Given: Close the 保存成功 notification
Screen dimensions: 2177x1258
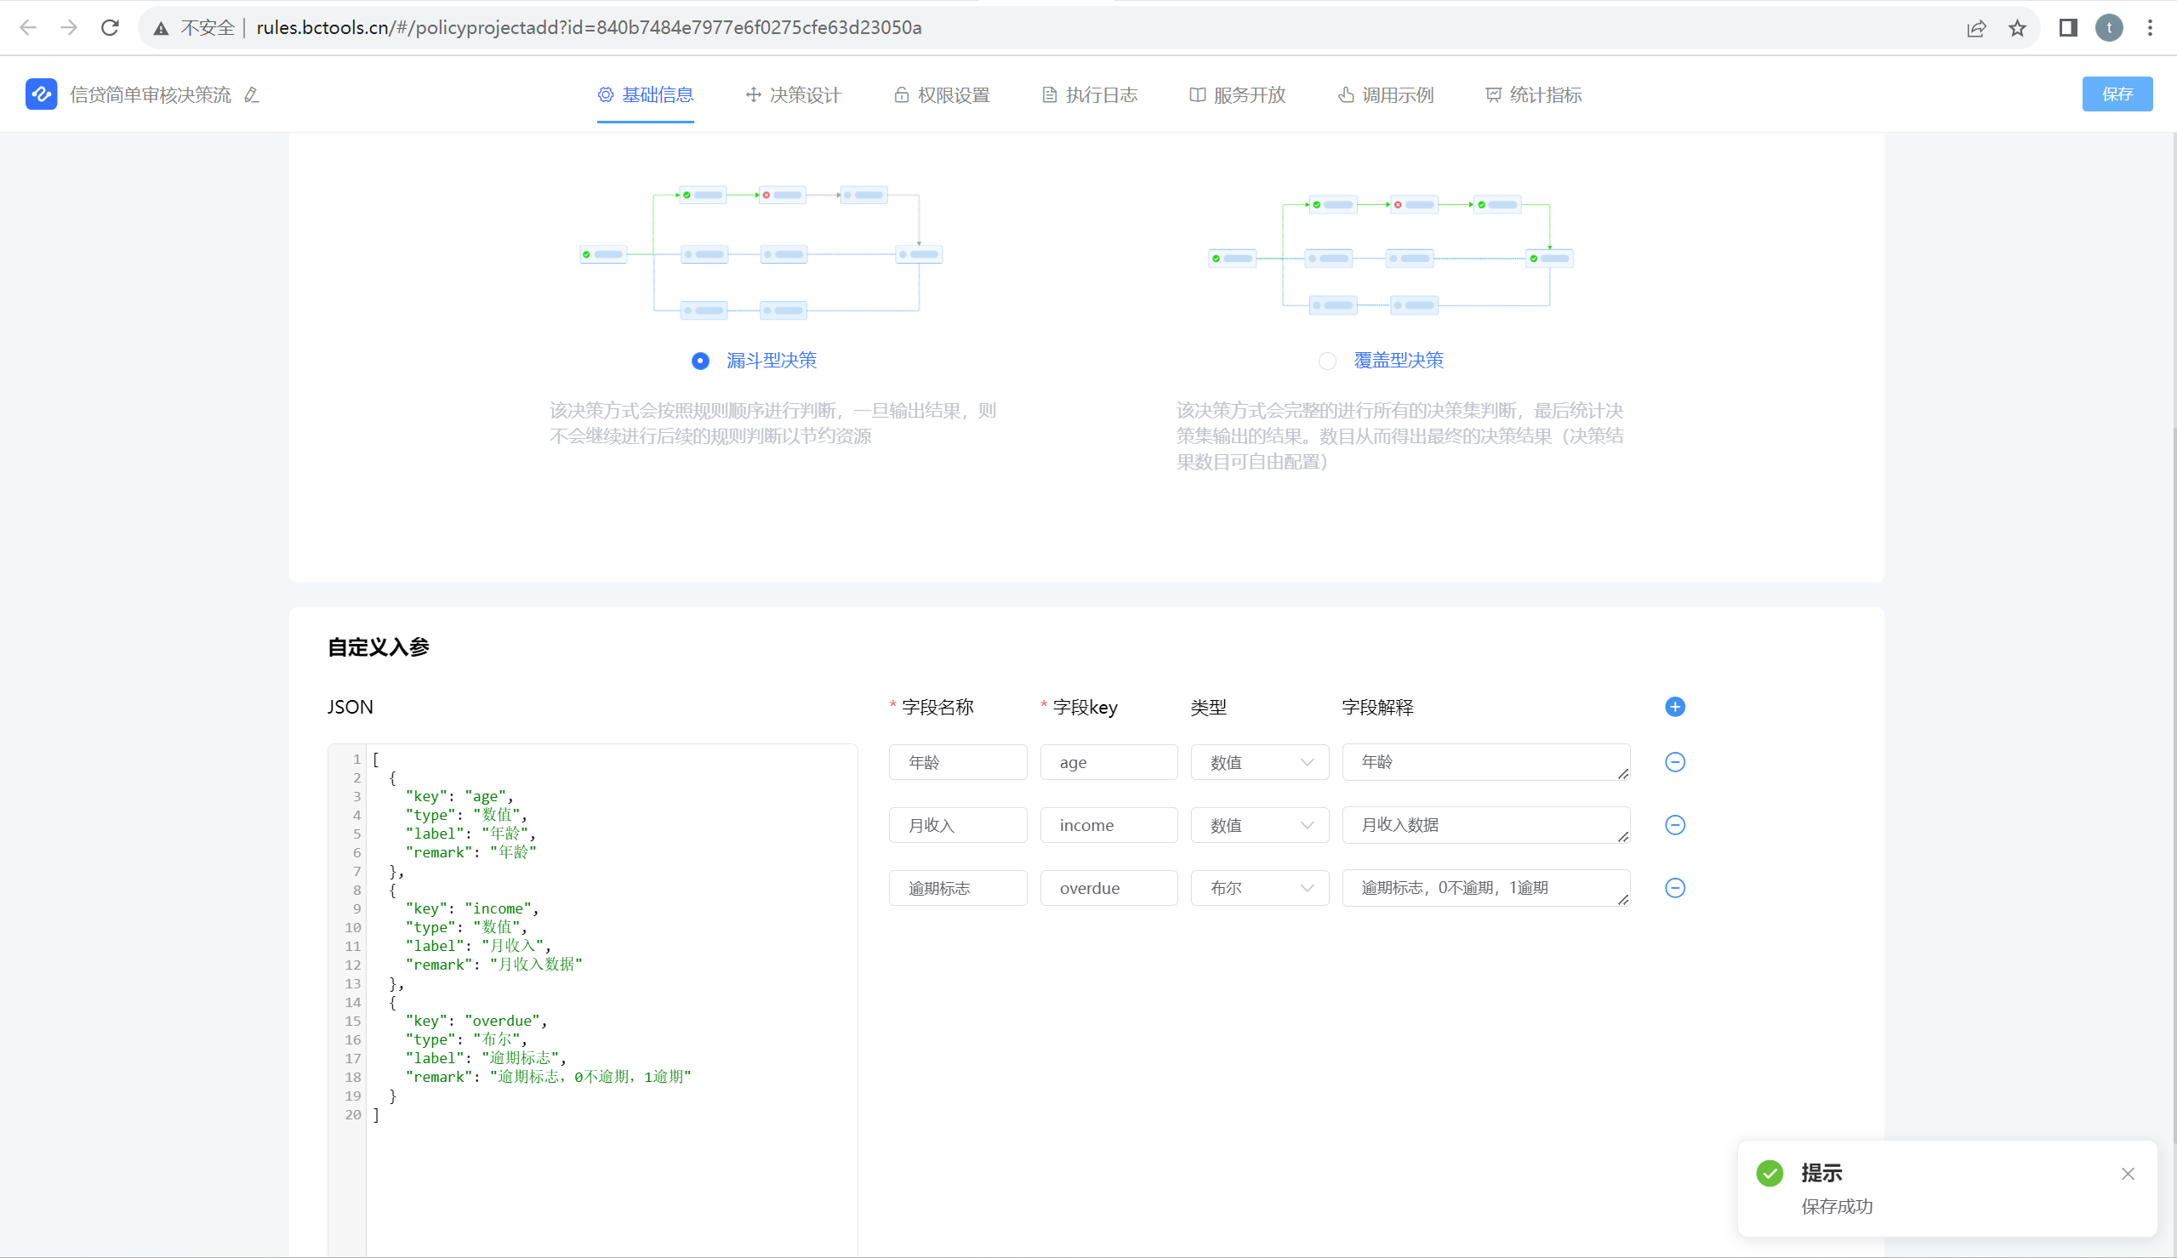Looking at the screenshot, I should click(x=2127, y=1173).
